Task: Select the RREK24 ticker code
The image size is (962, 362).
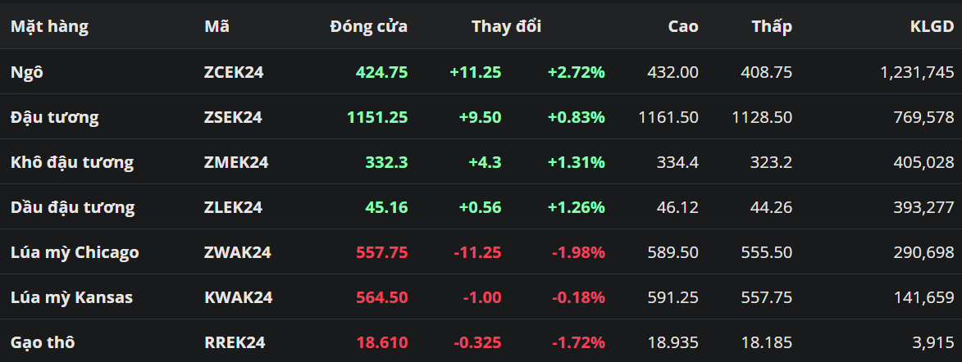Action: tap(235, 342)
